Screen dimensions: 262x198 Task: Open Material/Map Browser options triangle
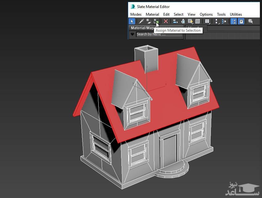(x=132, y=34)
